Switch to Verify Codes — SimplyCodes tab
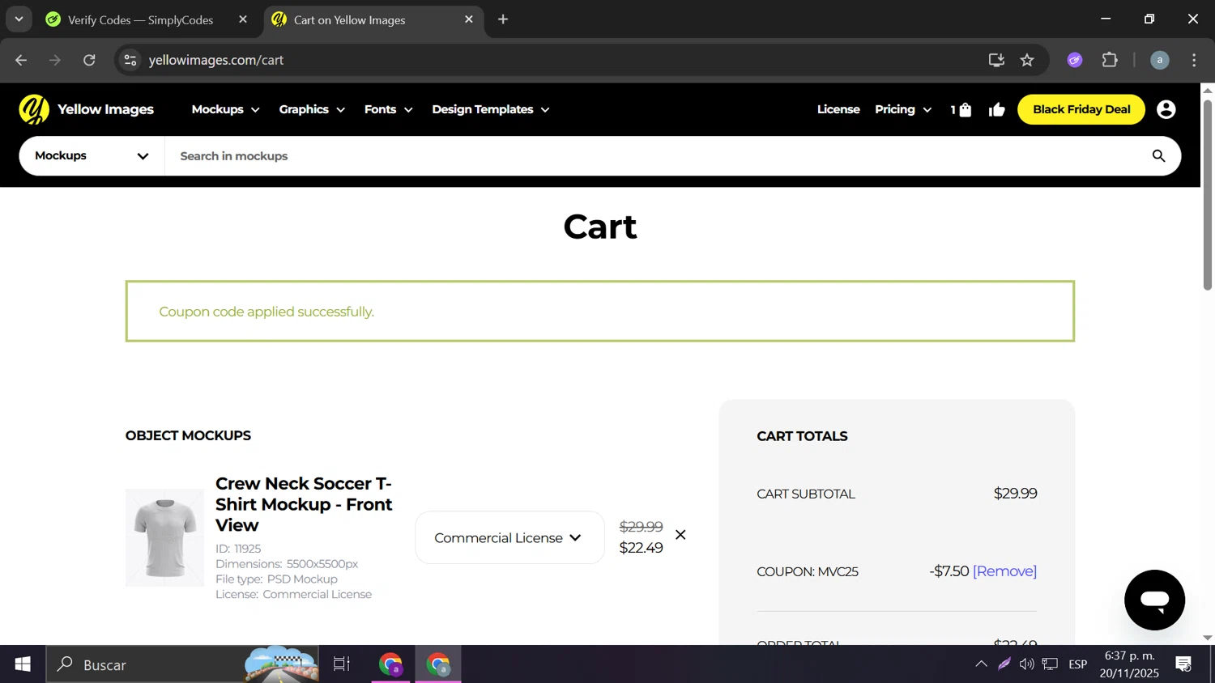Viewport: 1215px width, 683px height. tap(140, 20)
